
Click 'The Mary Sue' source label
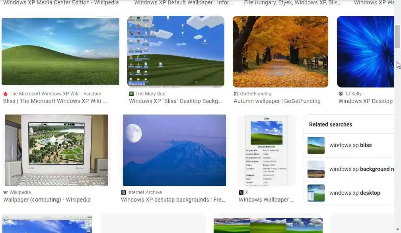point(150,94)
